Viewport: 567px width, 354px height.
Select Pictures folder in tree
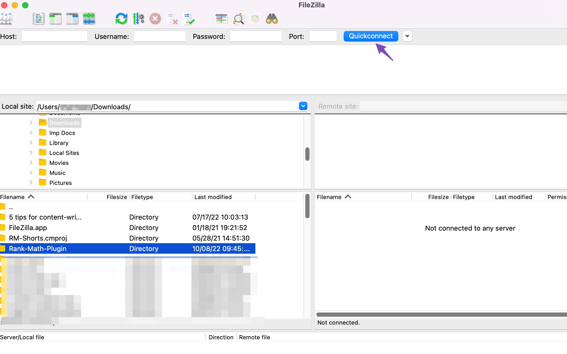tap(60, 183)
